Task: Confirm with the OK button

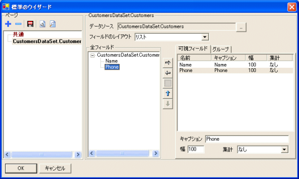Action: pyautogui.click(x=21, y=169)
